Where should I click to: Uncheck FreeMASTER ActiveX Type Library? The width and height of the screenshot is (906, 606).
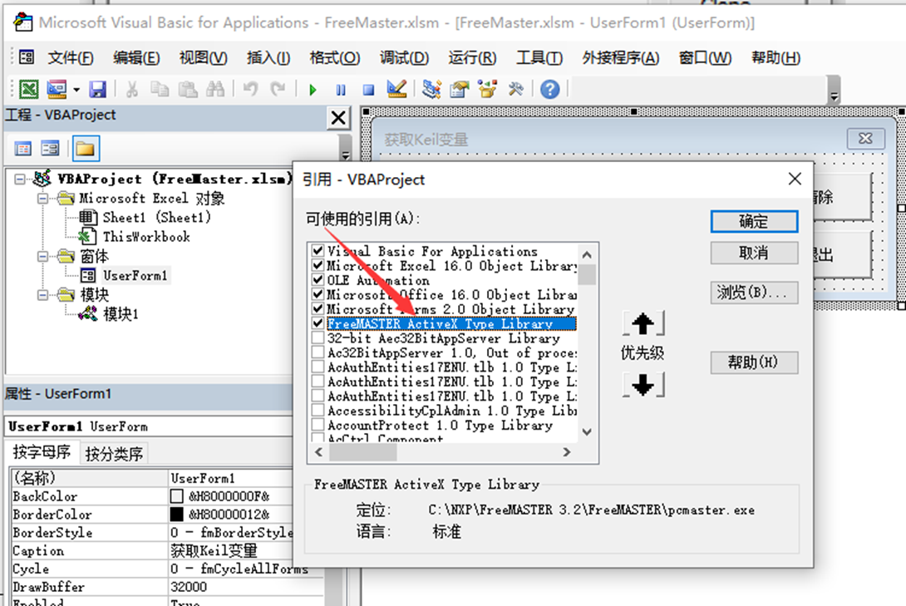pyautogui.click(x=318, y=323)
